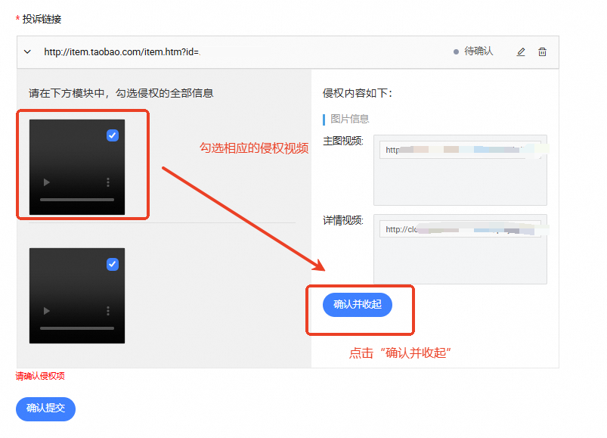The image size is (607, 438).
Task: Click the 待确认 status indicator
Action: (473, 51)
